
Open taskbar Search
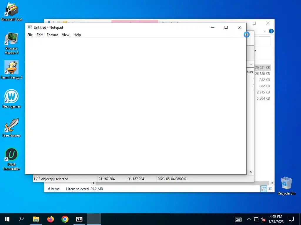tap(21, 219)
